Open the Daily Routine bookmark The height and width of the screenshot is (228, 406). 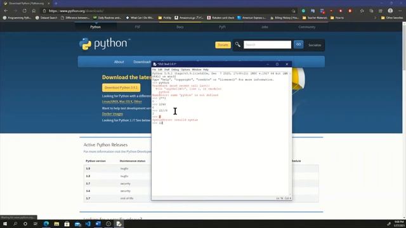[x=107, y=18]
